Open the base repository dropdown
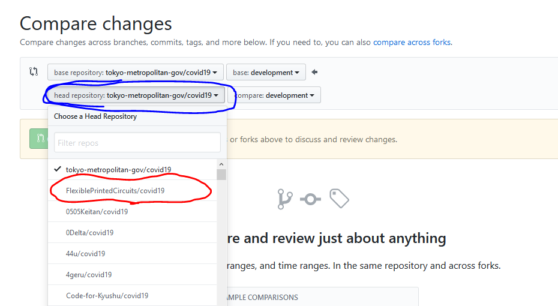 (136, 73)
